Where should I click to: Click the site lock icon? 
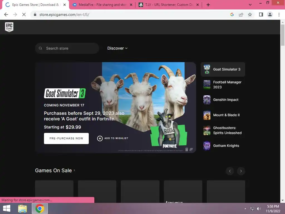(35, 14)
